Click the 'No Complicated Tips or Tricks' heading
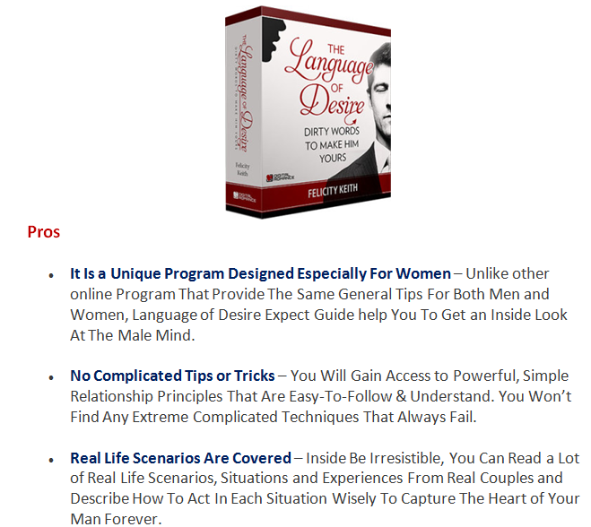The width and height of the screenshot is (591, 527). pos(172,376)
